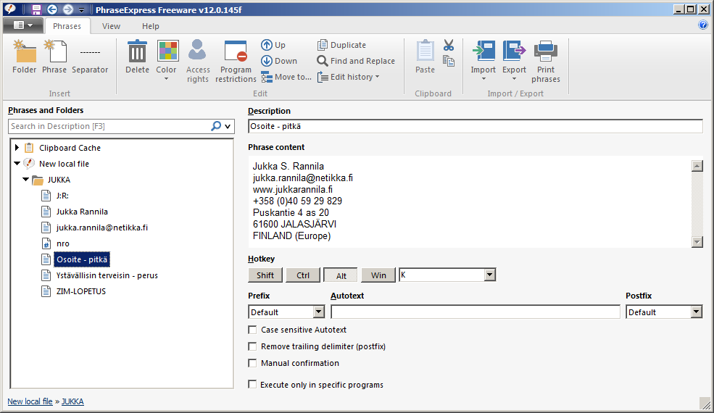Open the hotkey key dropdown
This screenshot has height=413, width=714.
pyautogui.click(x=489, y=275)
